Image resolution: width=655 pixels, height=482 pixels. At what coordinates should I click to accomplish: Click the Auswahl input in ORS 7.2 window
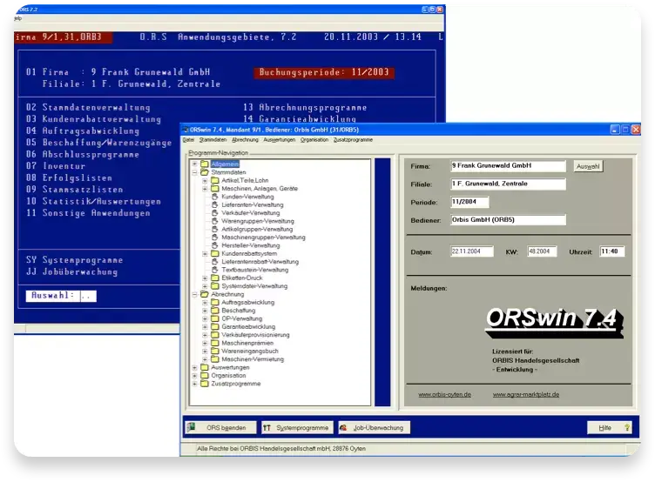[x=88, y=296]
